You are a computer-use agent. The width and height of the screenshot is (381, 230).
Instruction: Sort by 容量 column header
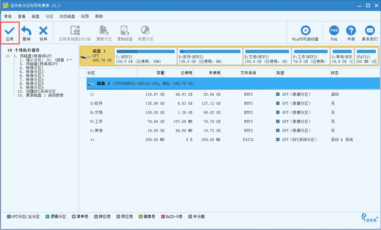(151, 73)
